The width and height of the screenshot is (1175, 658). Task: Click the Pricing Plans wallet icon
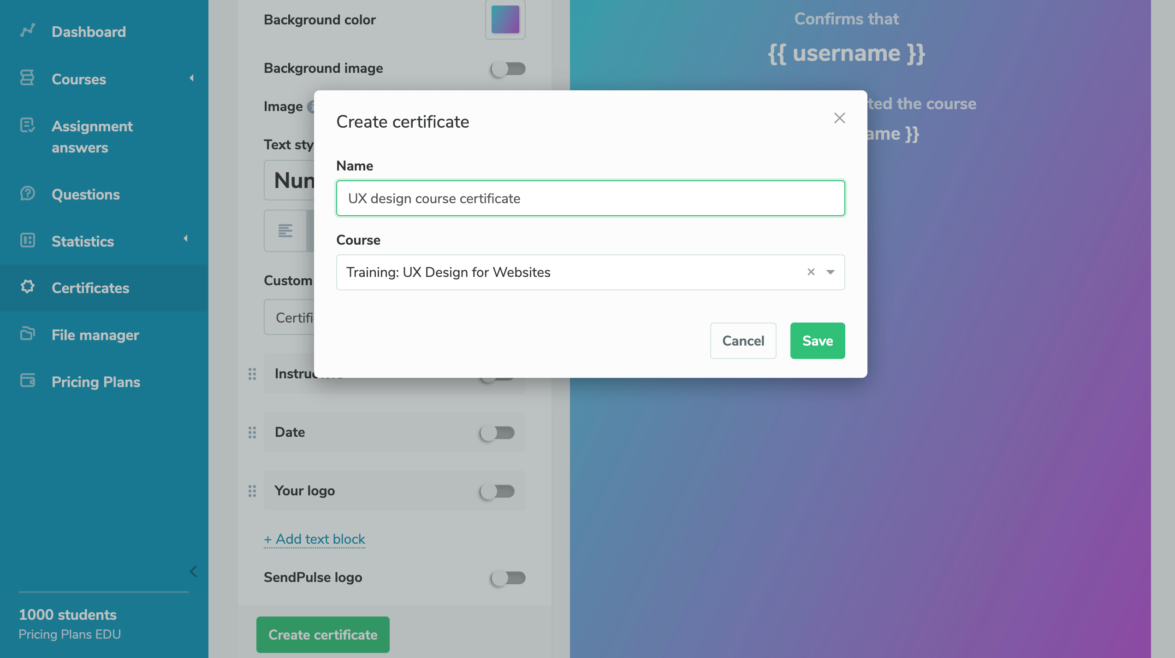(27, 381)
